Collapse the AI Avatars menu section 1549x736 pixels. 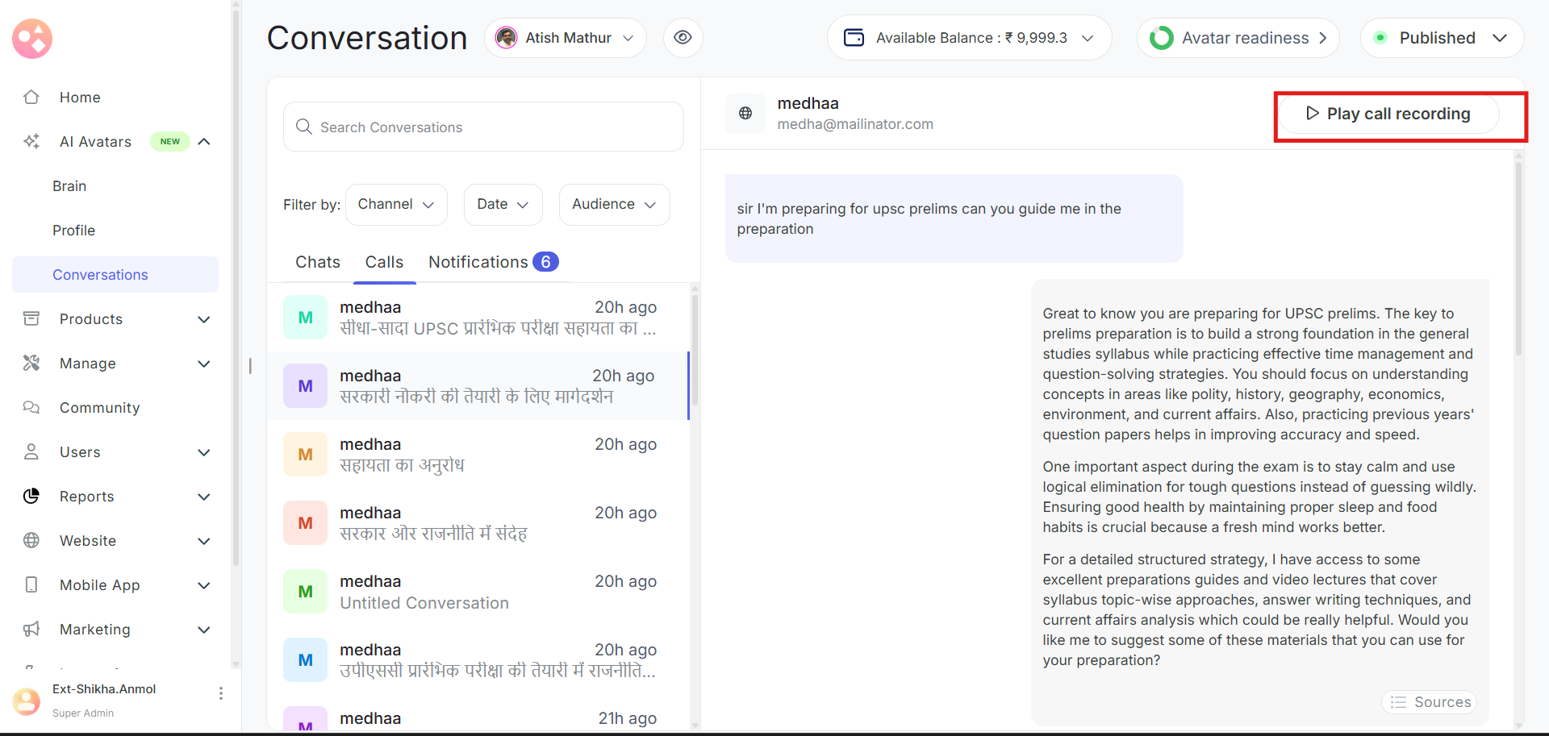[204, 142]
